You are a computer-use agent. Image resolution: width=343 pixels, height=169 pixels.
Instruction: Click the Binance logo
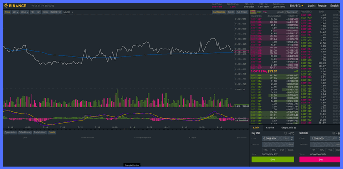(x=15, y=6)
